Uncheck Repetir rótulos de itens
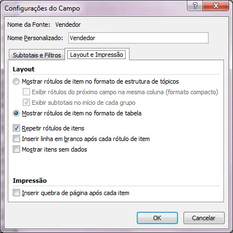Screen dimensions: 233x233 click(16, 128)
